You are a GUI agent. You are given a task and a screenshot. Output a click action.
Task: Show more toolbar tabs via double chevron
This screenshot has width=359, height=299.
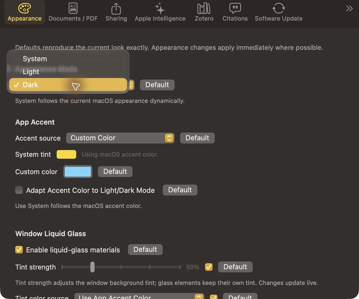[x=349, y=9]
